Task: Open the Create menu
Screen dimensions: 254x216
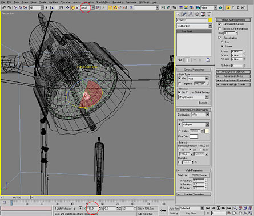Action: pos(42,2)
